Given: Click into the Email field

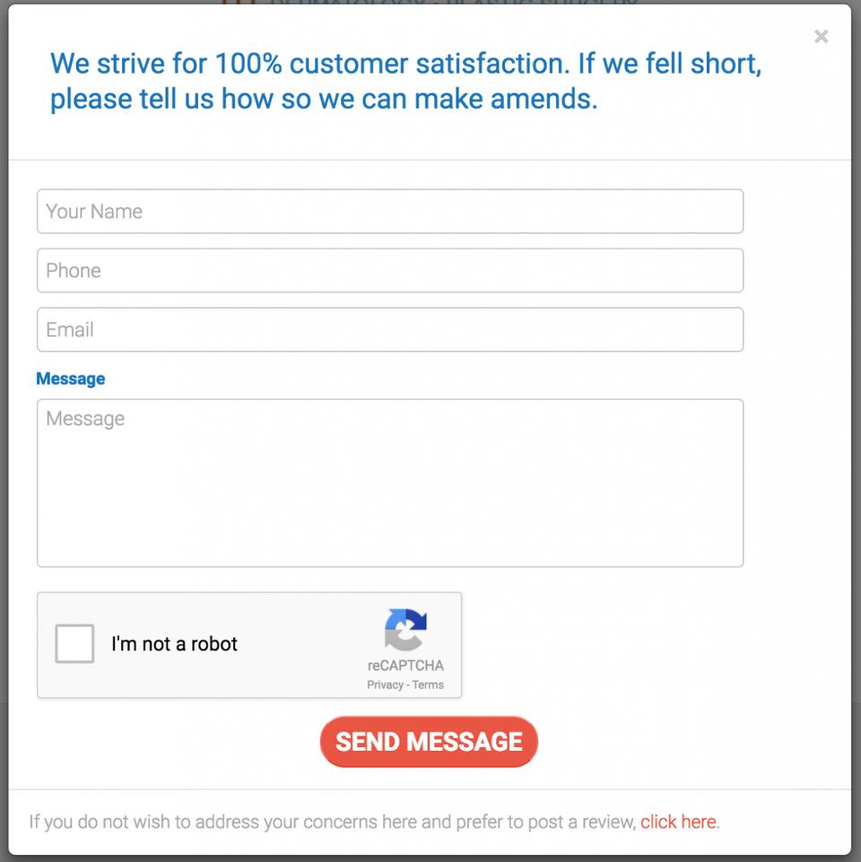Looking at the screenshot, I should 390,330.
